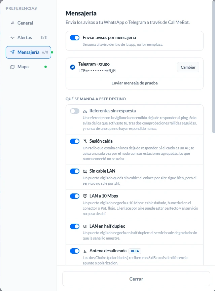Toggle the LAN a 10 Mbps switch

point(75,196)
